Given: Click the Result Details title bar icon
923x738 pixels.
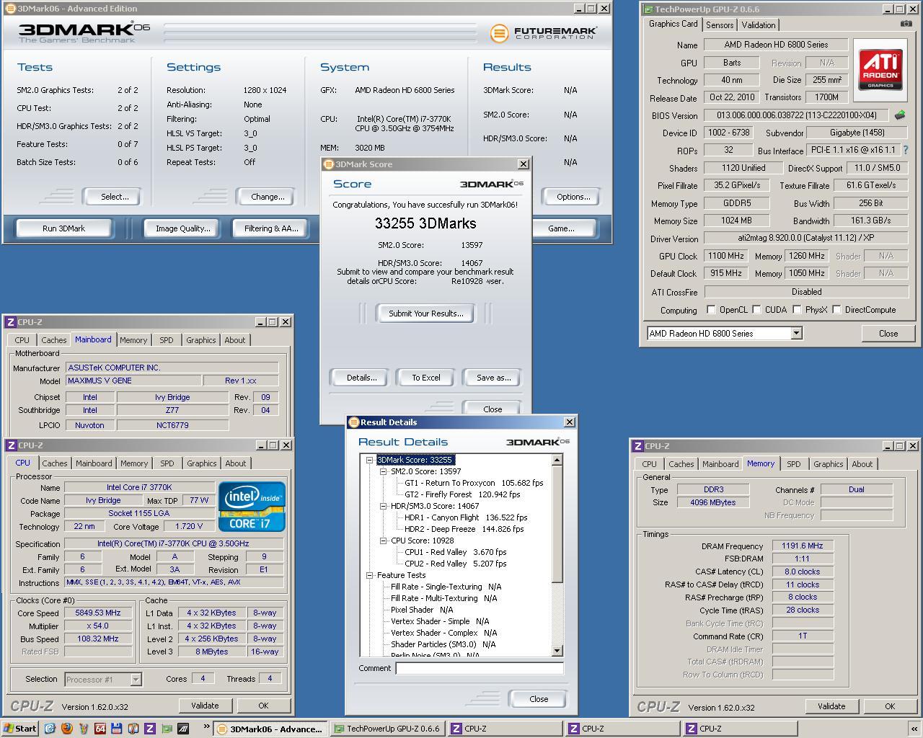Looking at the screenshot, I should pyautogui.click(x=354, y=422).
